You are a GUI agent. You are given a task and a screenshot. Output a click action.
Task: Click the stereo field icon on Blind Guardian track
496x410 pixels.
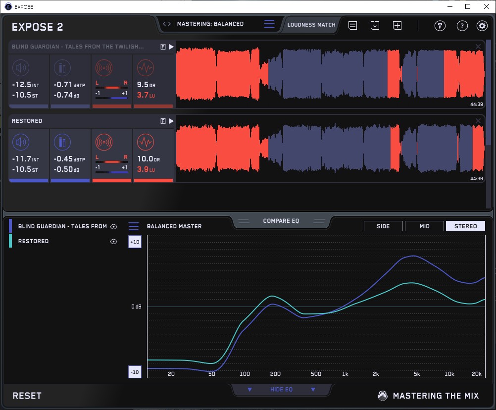tap(104, 68)
